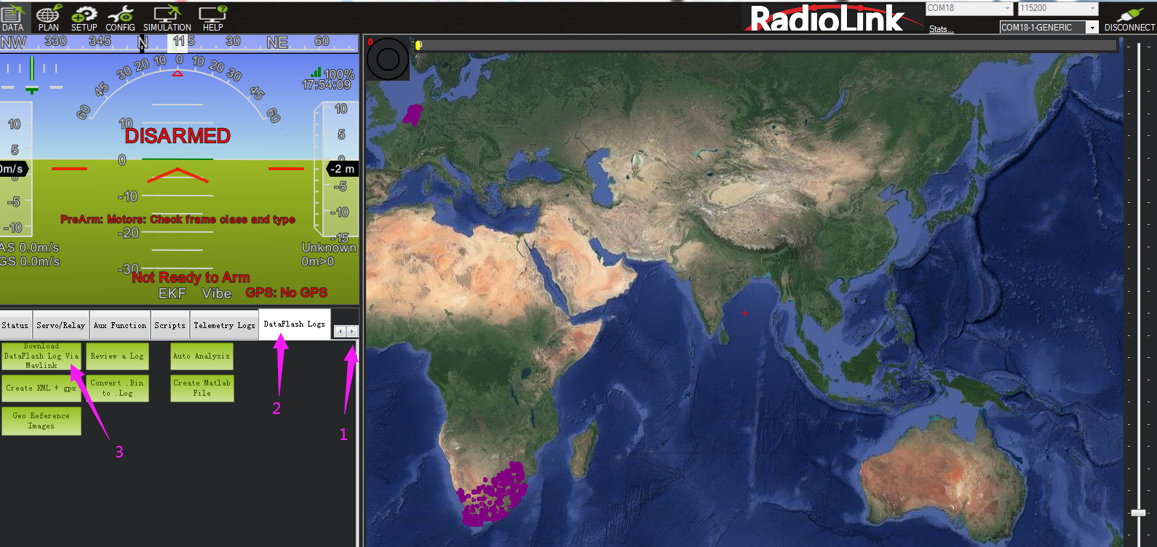
Task: Open CONFIG wrench icon
Action: click(x=120, y=17)
